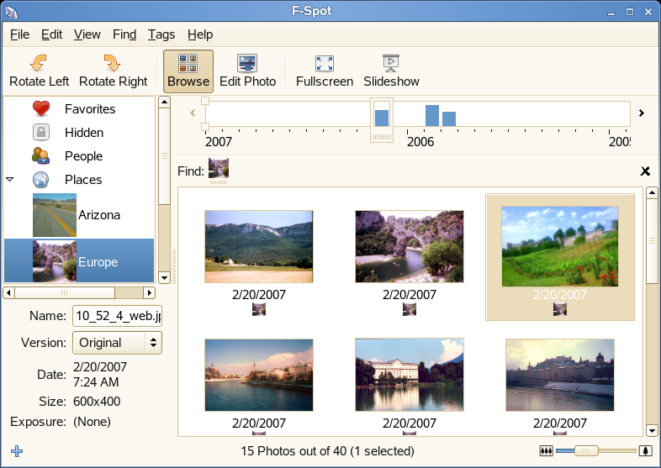Click the Name field
The image size is (661, 468).
[x=117, y=316]
